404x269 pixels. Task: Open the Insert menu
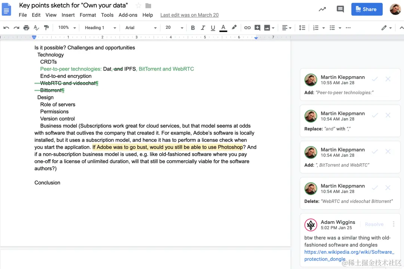point(68,15)
